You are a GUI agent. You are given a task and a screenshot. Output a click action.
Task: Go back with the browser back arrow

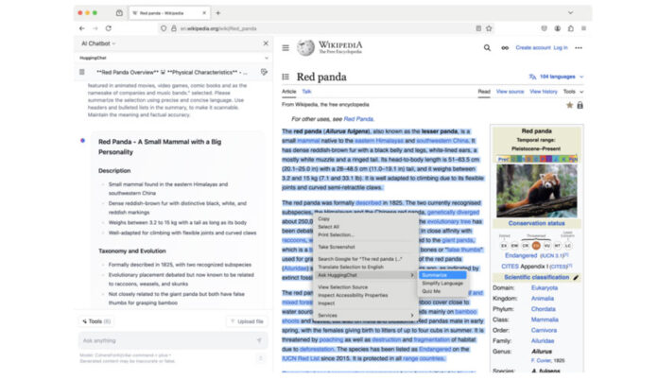[x=82, y=28]
